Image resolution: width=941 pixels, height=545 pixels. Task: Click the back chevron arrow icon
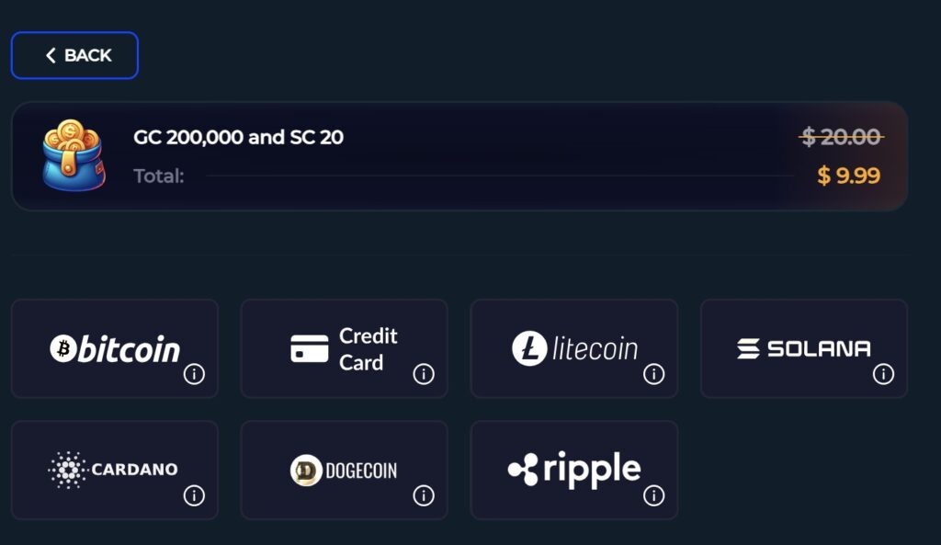[51, 55]
